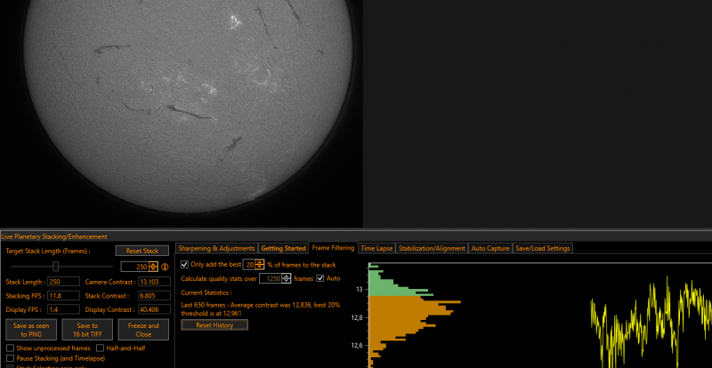Viewport: 712px width, 368px height.
Task: Click the Live Planetary Stacking/Enhancement panel title
Action: coord(54,236)
